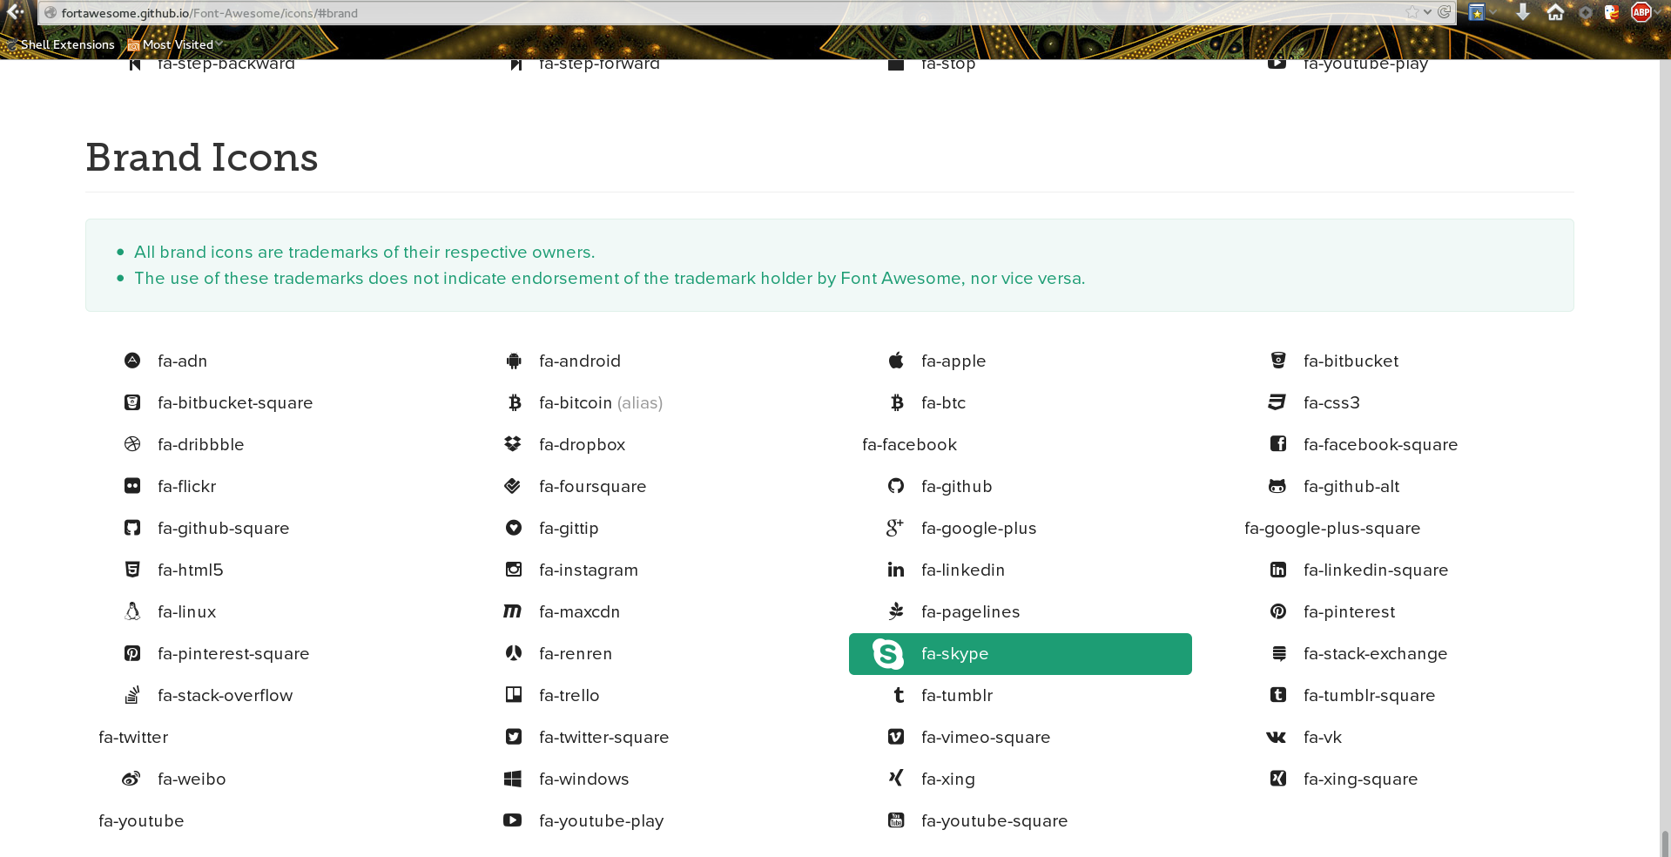This screenshot has width=1671, height=857.
Task: Click the fa-flickr icon
Action: 132,486
